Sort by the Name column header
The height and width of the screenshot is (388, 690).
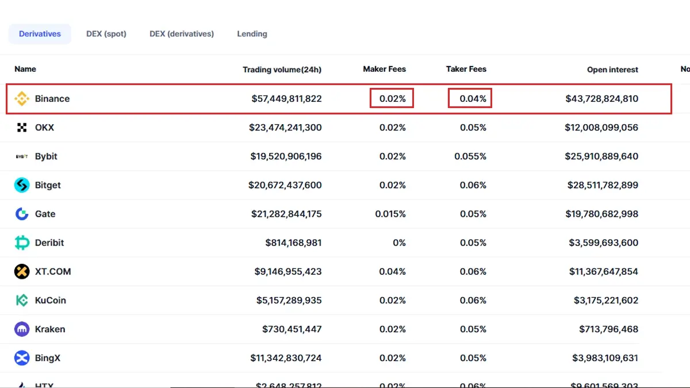point(25,69)
